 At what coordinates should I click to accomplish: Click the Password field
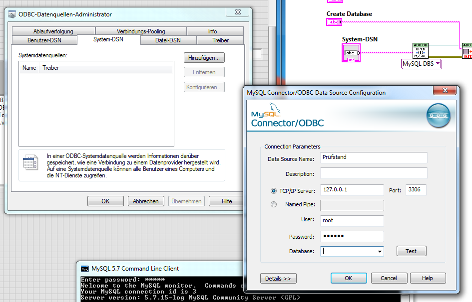pos(352,236)
